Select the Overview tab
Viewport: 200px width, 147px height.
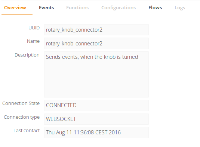[15, 8]
